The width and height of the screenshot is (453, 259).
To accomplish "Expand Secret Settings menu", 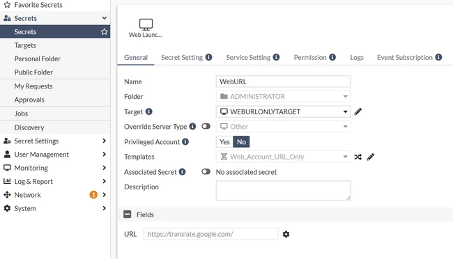I will click(x=105, y=141).
